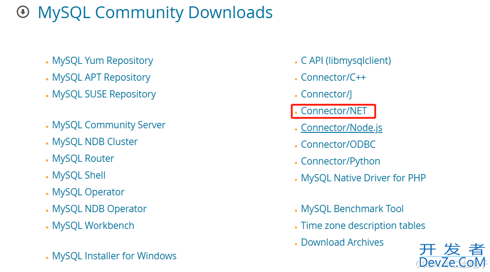Select the Connector/C++ link

pyautogui.click(x=333, y=78)
